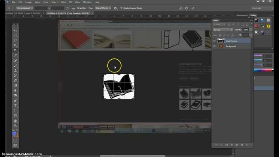The image size is (279, 157).
Task: Open the crop tool preset picker arrow
Action: coord(13,8)
